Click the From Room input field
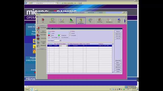Image resolution: width=163 pixels, height=91 pixels. click(57, 40)
